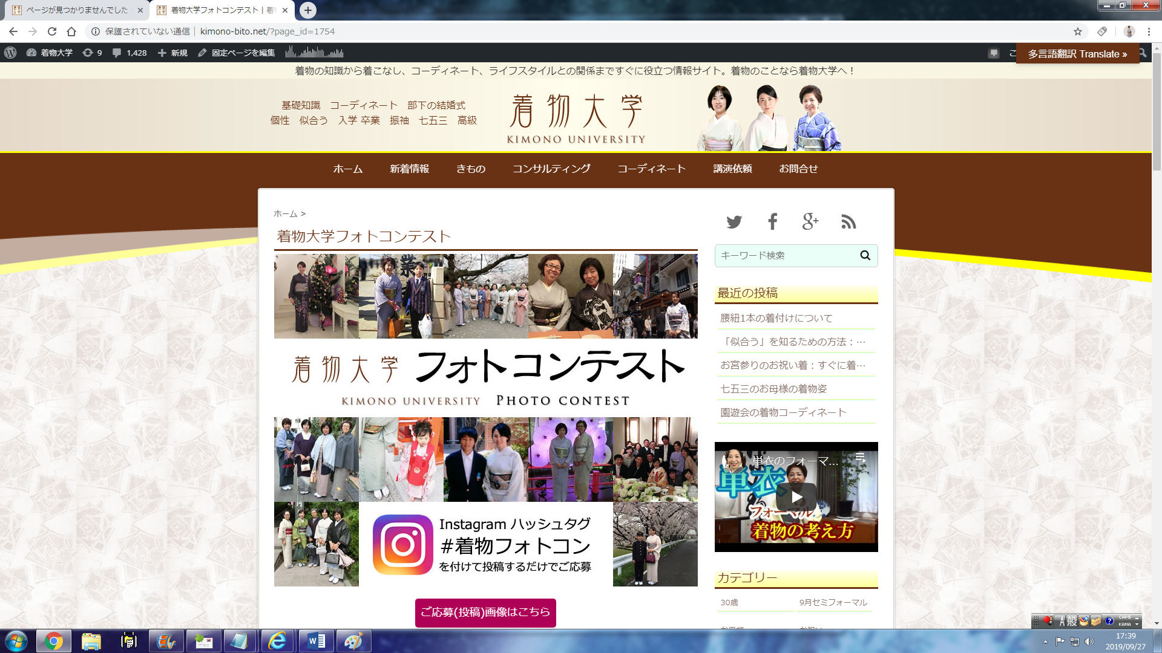Screen dimensions: 1162x653
Task: Open the notifications icon in admin bar
Action: pyautogui.click(x=994, y=53)
